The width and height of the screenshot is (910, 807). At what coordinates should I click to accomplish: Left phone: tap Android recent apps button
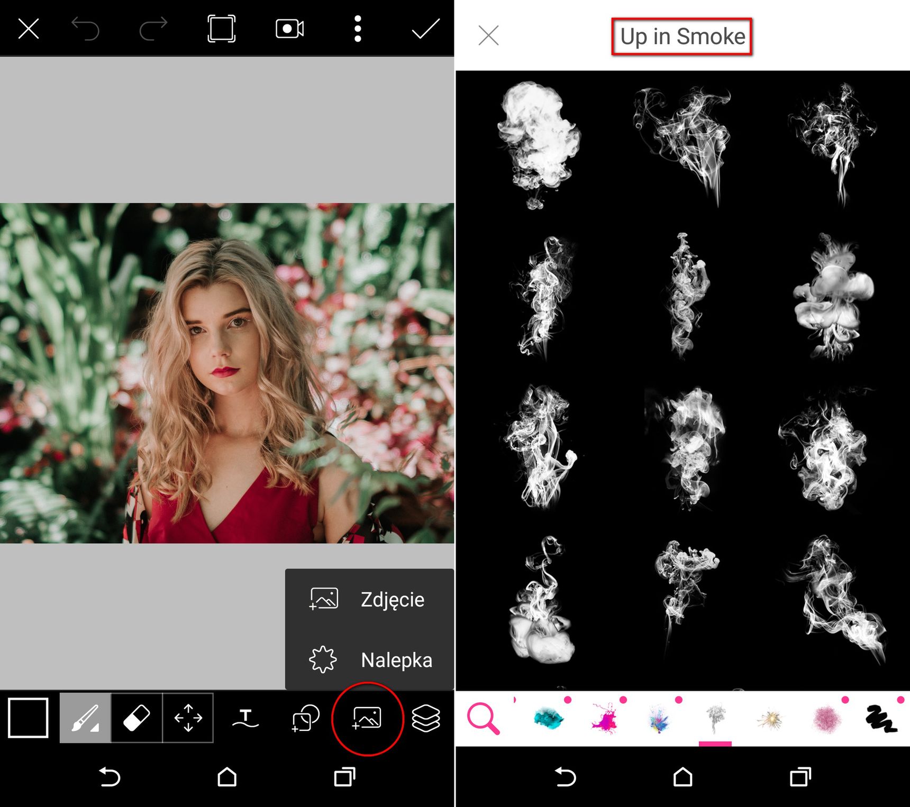coord(344,777)
